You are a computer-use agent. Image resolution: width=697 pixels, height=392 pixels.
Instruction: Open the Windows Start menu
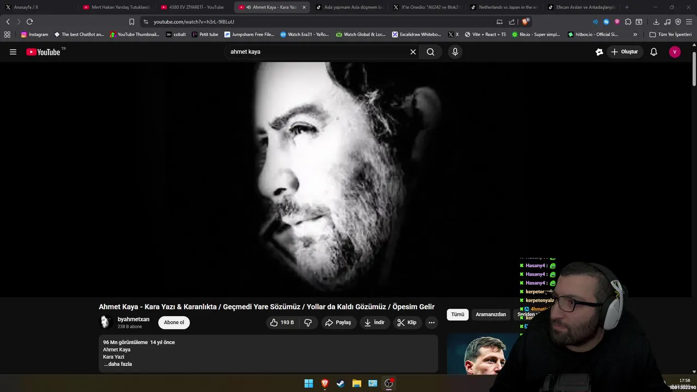309,383
